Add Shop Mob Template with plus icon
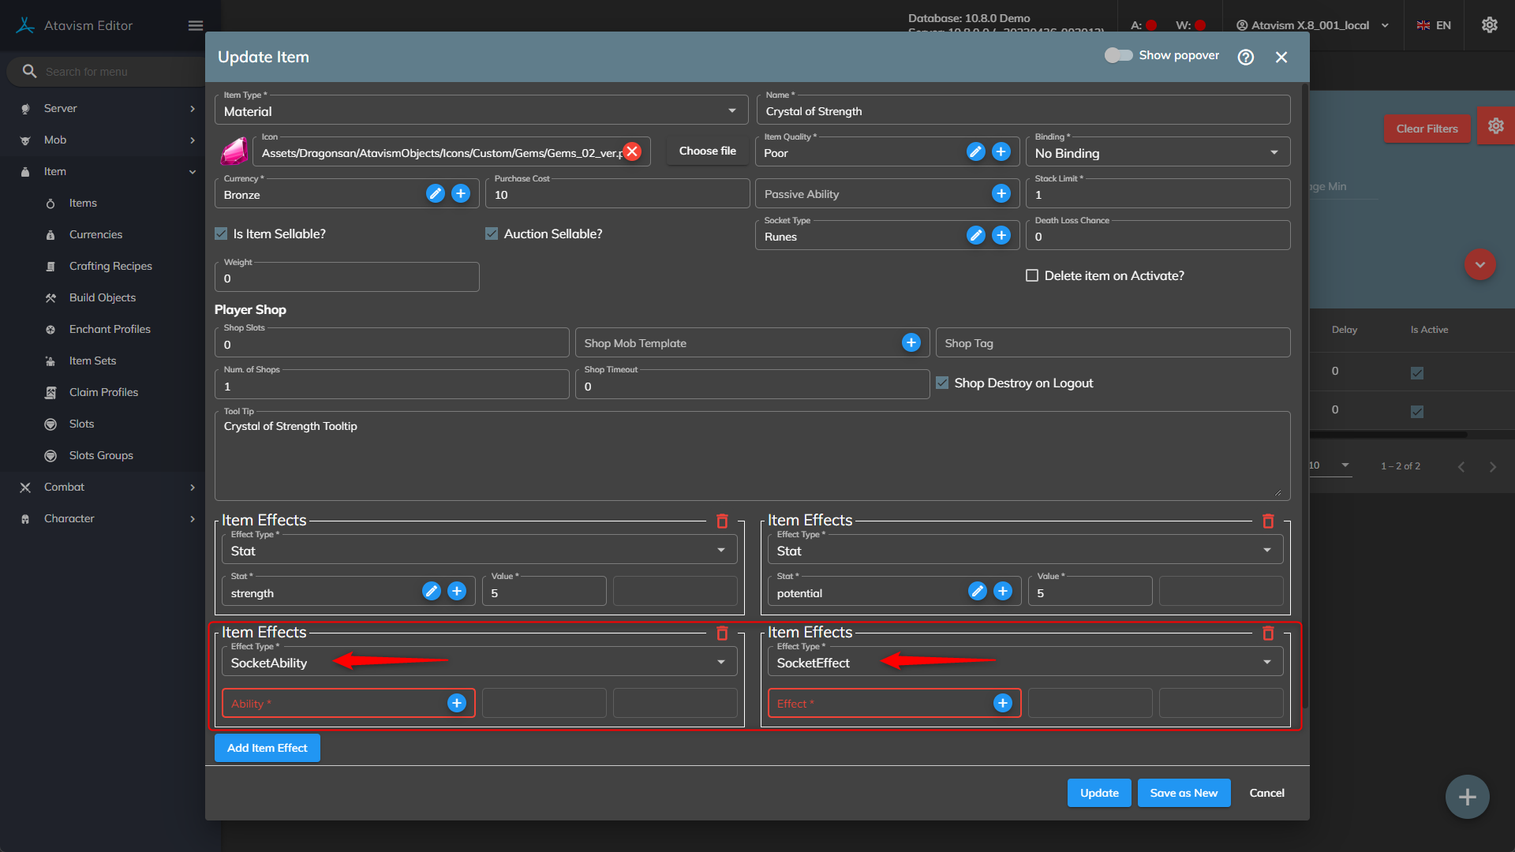 911,342
